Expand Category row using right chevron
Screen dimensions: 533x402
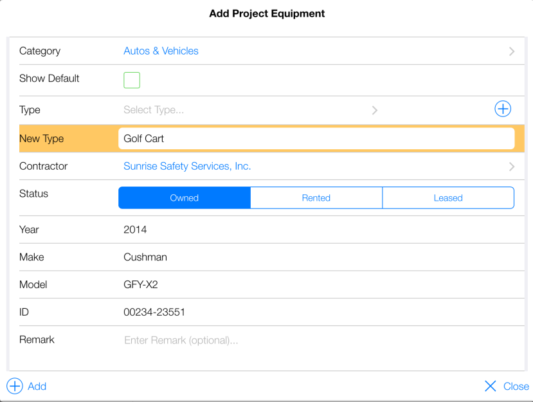point(512,51)
